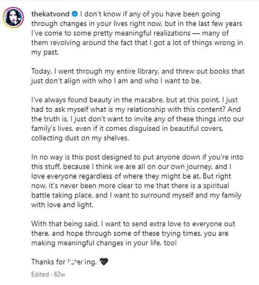This screenshot has height=285, width=259.
Task: Click the words 'my past.' ending first paragraph
Action: pos(45,52)
